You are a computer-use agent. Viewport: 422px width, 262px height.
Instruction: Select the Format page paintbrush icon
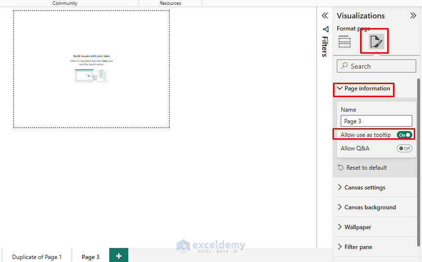(x=376, y=42)
